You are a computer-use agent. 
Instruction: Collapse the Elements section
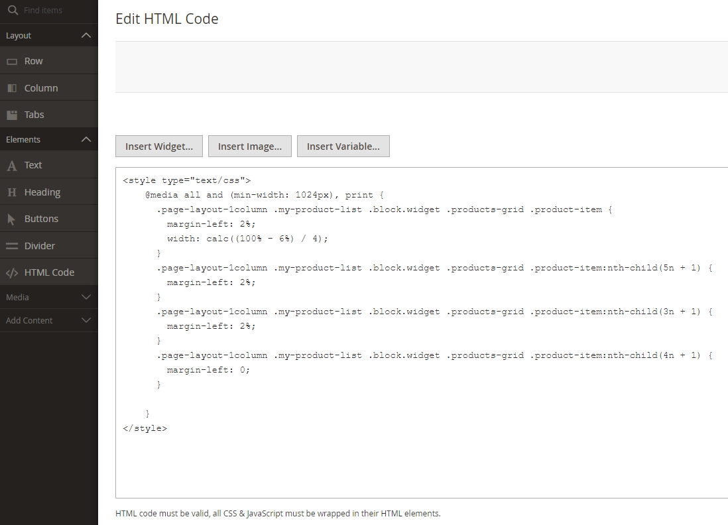pos(85,139)
